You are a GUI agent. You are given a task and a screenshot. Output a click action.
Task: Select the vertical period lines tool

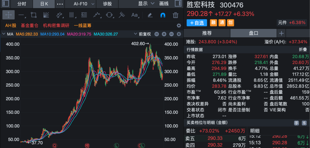point(71,15)
